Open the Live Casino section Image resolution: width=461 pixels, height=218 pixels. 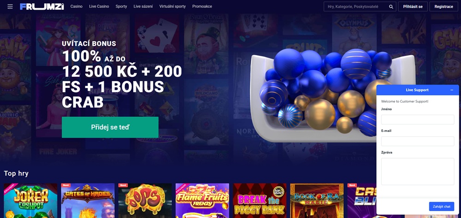coord(99,6)
